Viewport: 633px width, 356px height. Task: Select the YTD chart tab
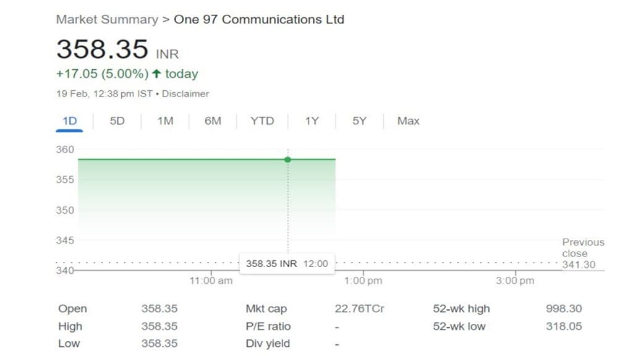pos(262,121)
